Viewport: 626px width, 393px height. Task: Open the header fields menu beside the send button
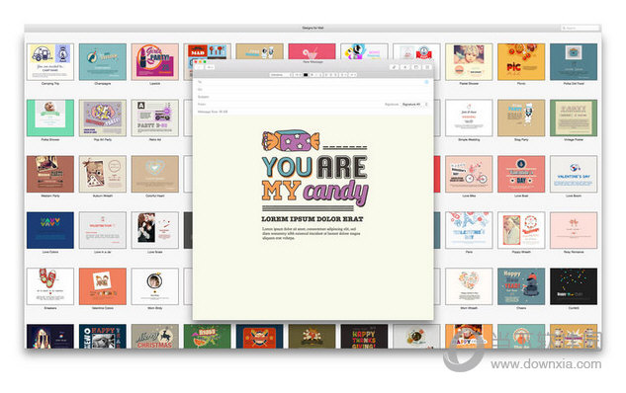coord(210,67)
